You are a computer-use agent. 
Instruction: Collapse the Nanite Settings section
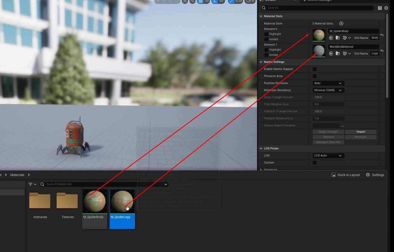pyautogui.click(x=261, y=62)
